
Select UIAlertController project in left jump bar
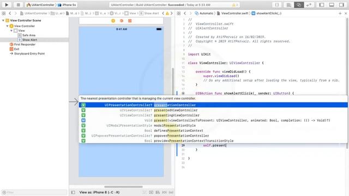pos(34,13)
